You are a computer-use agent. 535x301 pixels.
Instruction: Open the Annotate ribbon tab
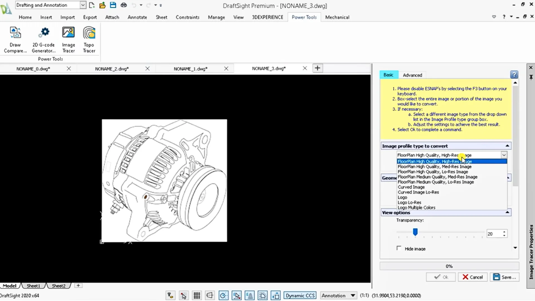pyautogui.click(x=137, y=17)
